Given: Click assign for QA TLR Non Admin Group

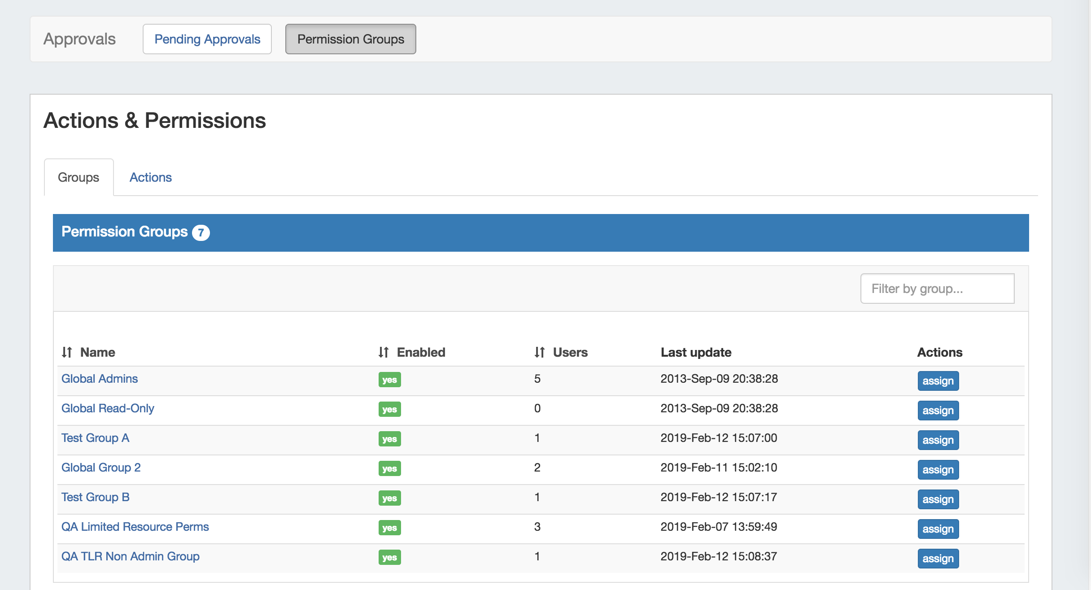Looking at the screenshot, I should [938, 559].
